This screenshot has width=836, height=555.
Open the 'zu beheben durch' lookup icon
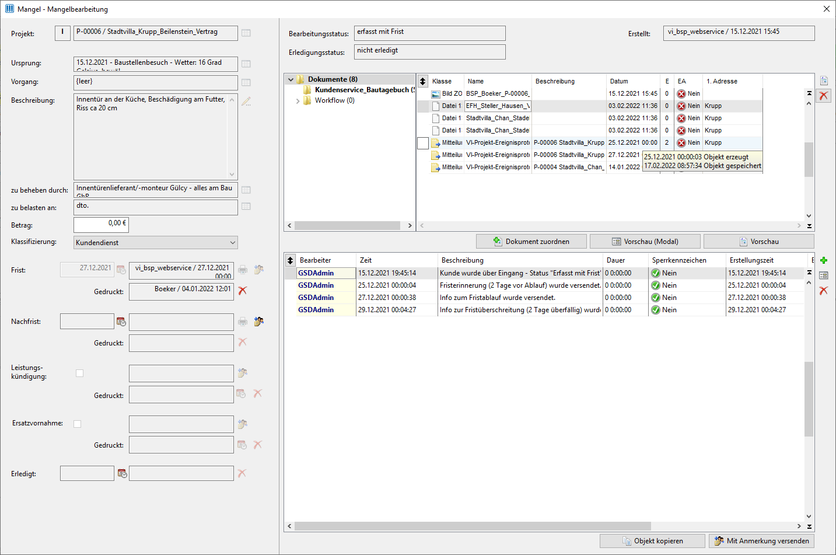click(246, 190)
